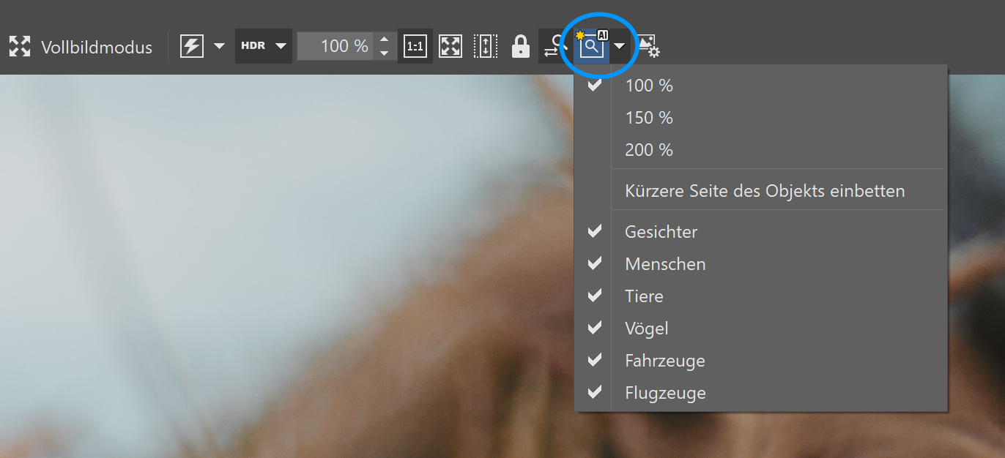Click the fit-to-window arrows icon
The width and height of the screenshot is (1005, 458).
(450, 47)
